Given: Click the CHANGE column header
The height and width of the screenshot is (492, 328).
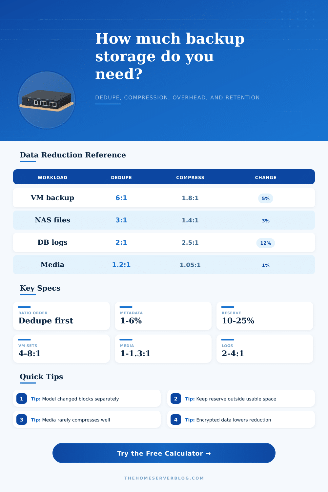Looking at the screenshot, I should point(266,177).
